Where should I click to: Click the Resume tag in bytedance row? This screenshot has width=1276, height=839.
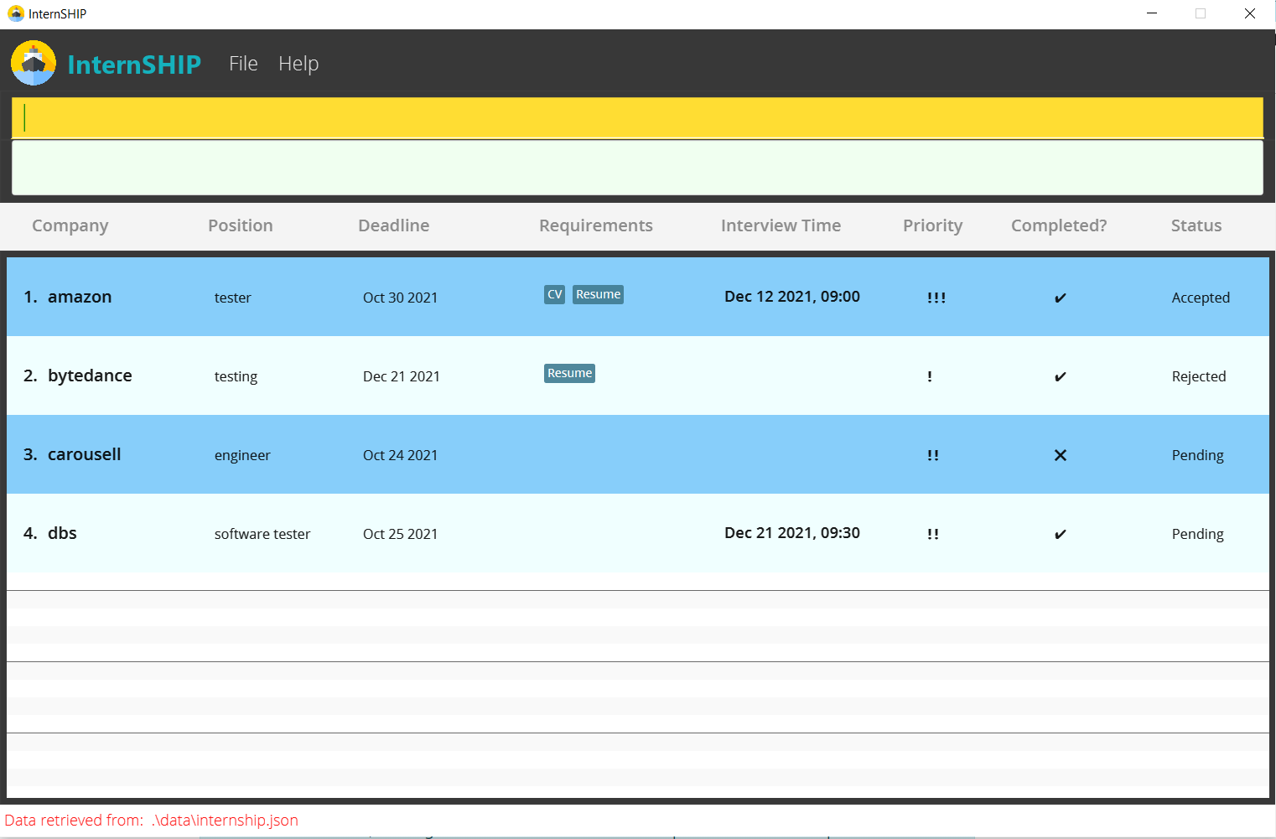[x=569, y=373]
